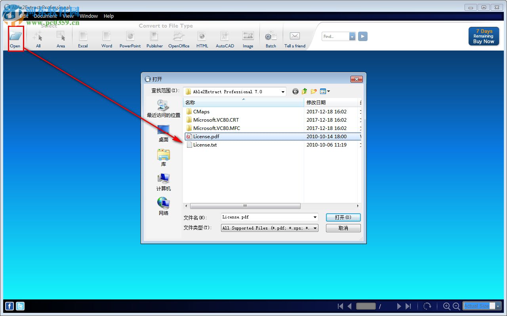The width and height of the screenshot is (507, 316).
Task: Open Computer (计算机) shortcut
Action: pos(164,182)
